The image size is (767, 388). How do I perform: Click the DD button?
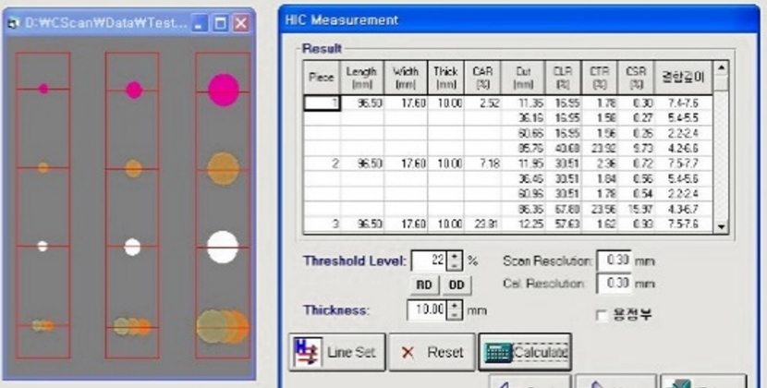[x=457, y=285]
